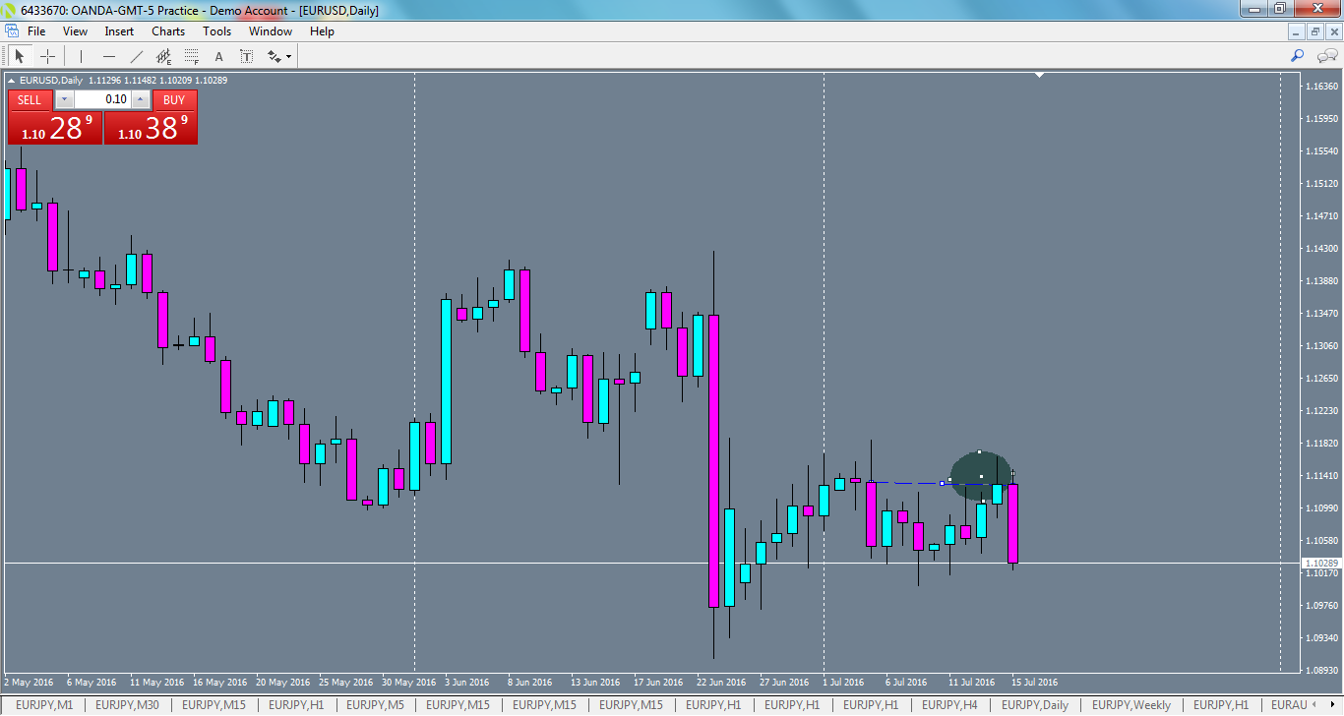Screen dimensions: 1344x716
Task: Open the order type dropdown beside SELL
Action: click(64, 99)
